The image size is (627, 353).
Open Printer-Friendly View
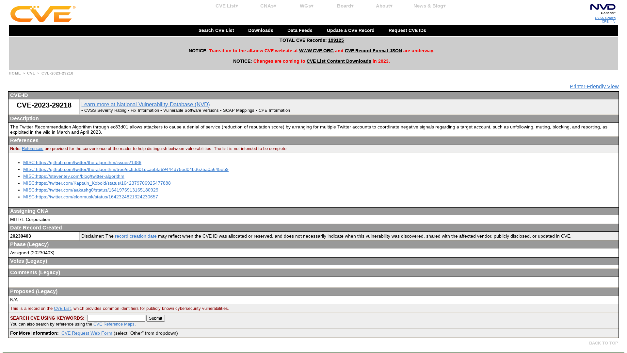594,86
